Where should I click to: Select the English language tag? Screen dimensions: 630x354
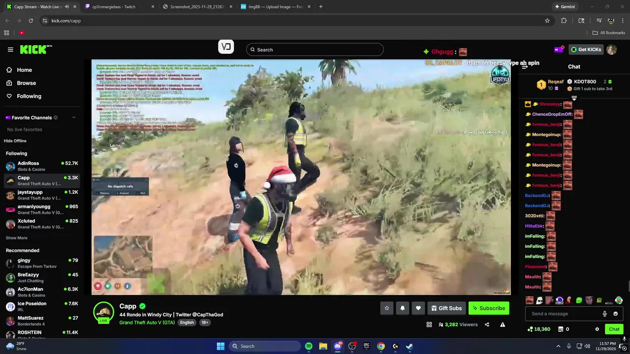(x=187, y=323)
